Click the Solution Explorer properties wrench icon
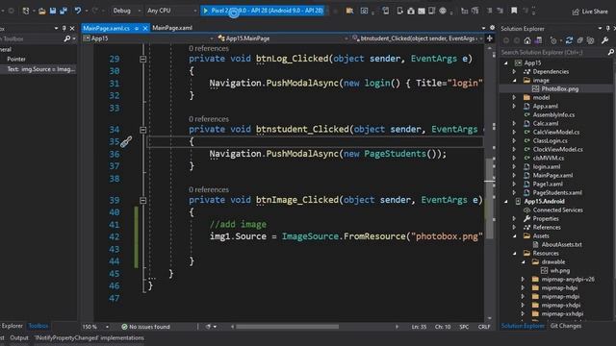Image resolution: width=616 pixels, height=346 pixels. click(x=605, y=40)
